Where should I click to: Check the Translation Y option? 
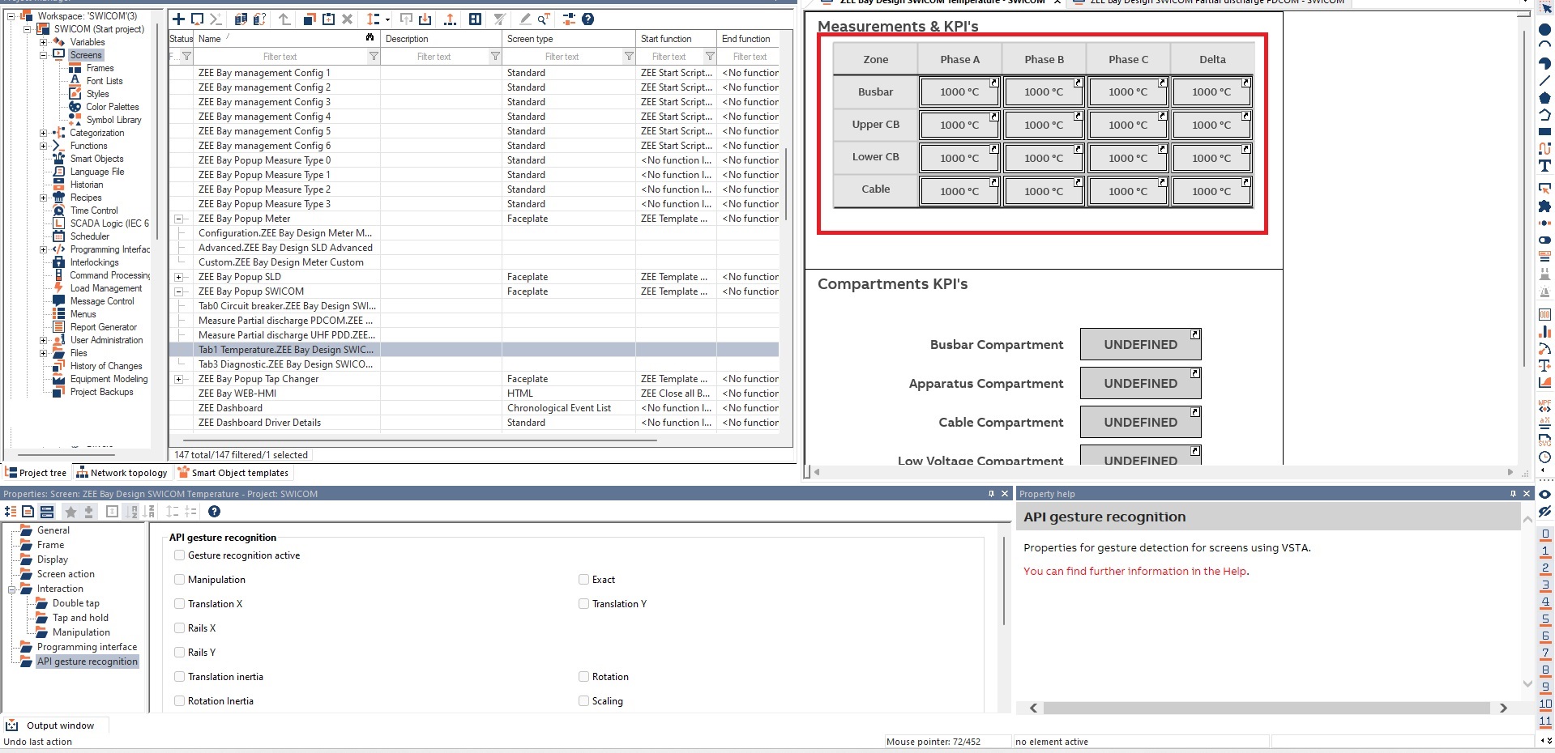(x=583, y=604)
